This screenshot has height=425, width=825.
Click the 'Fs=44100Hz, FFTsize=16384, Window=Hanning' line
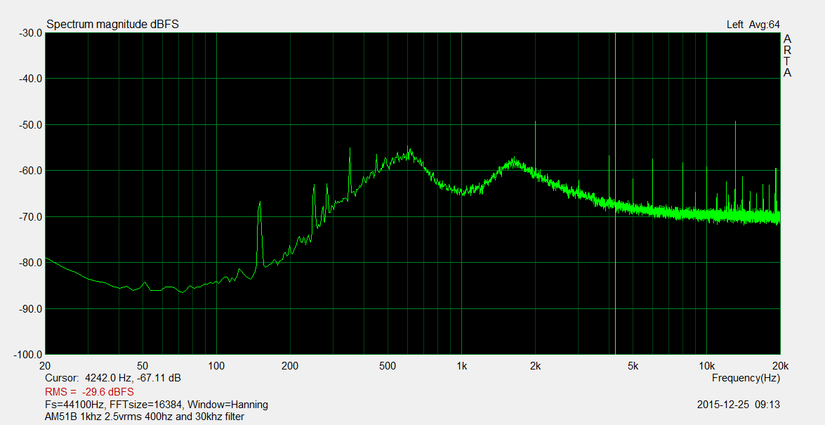(157, 405)
